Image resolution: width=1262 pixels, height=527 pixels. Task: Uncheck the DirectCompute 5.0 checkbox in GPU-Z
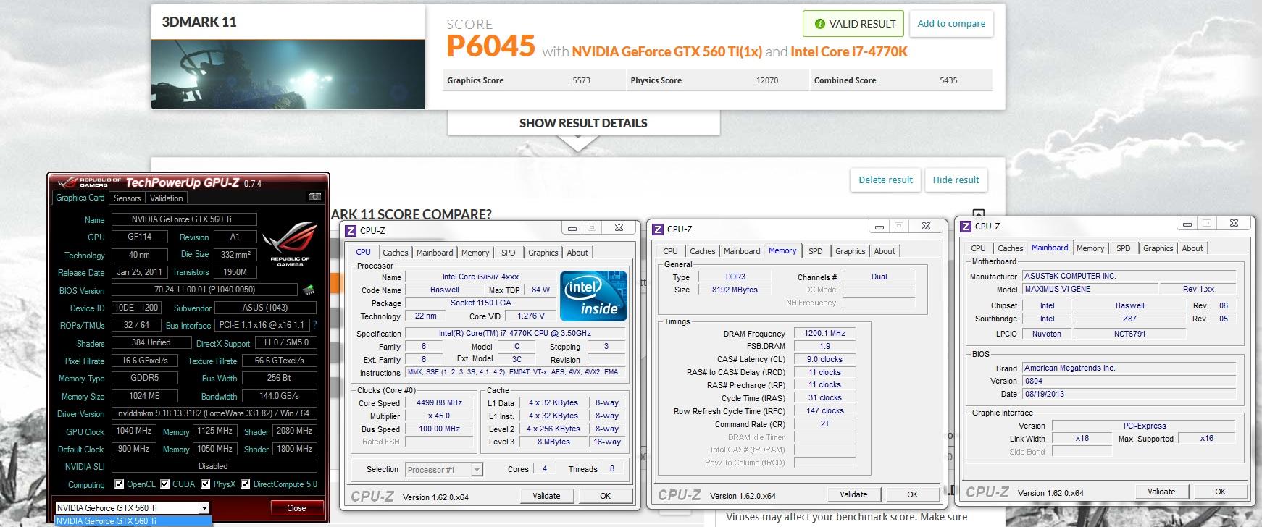click(x=246, y=484)
